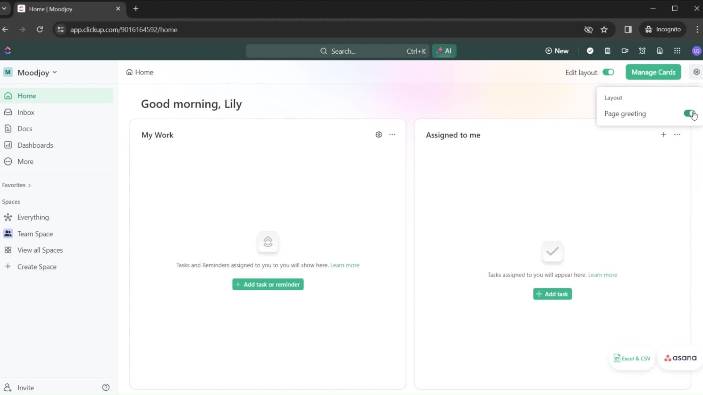The image size is (703, 395).
Task: Click the Learn more link in My Work
Action: 344,265
